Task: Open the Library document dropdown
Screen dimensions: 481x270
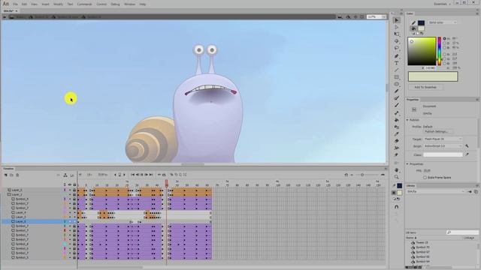Action: 435,192
